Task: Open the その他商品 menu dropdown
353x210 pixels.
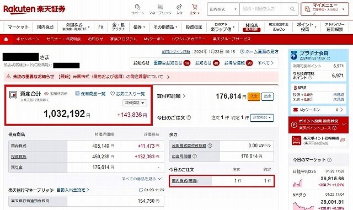Action: click(x=165, y=27)
